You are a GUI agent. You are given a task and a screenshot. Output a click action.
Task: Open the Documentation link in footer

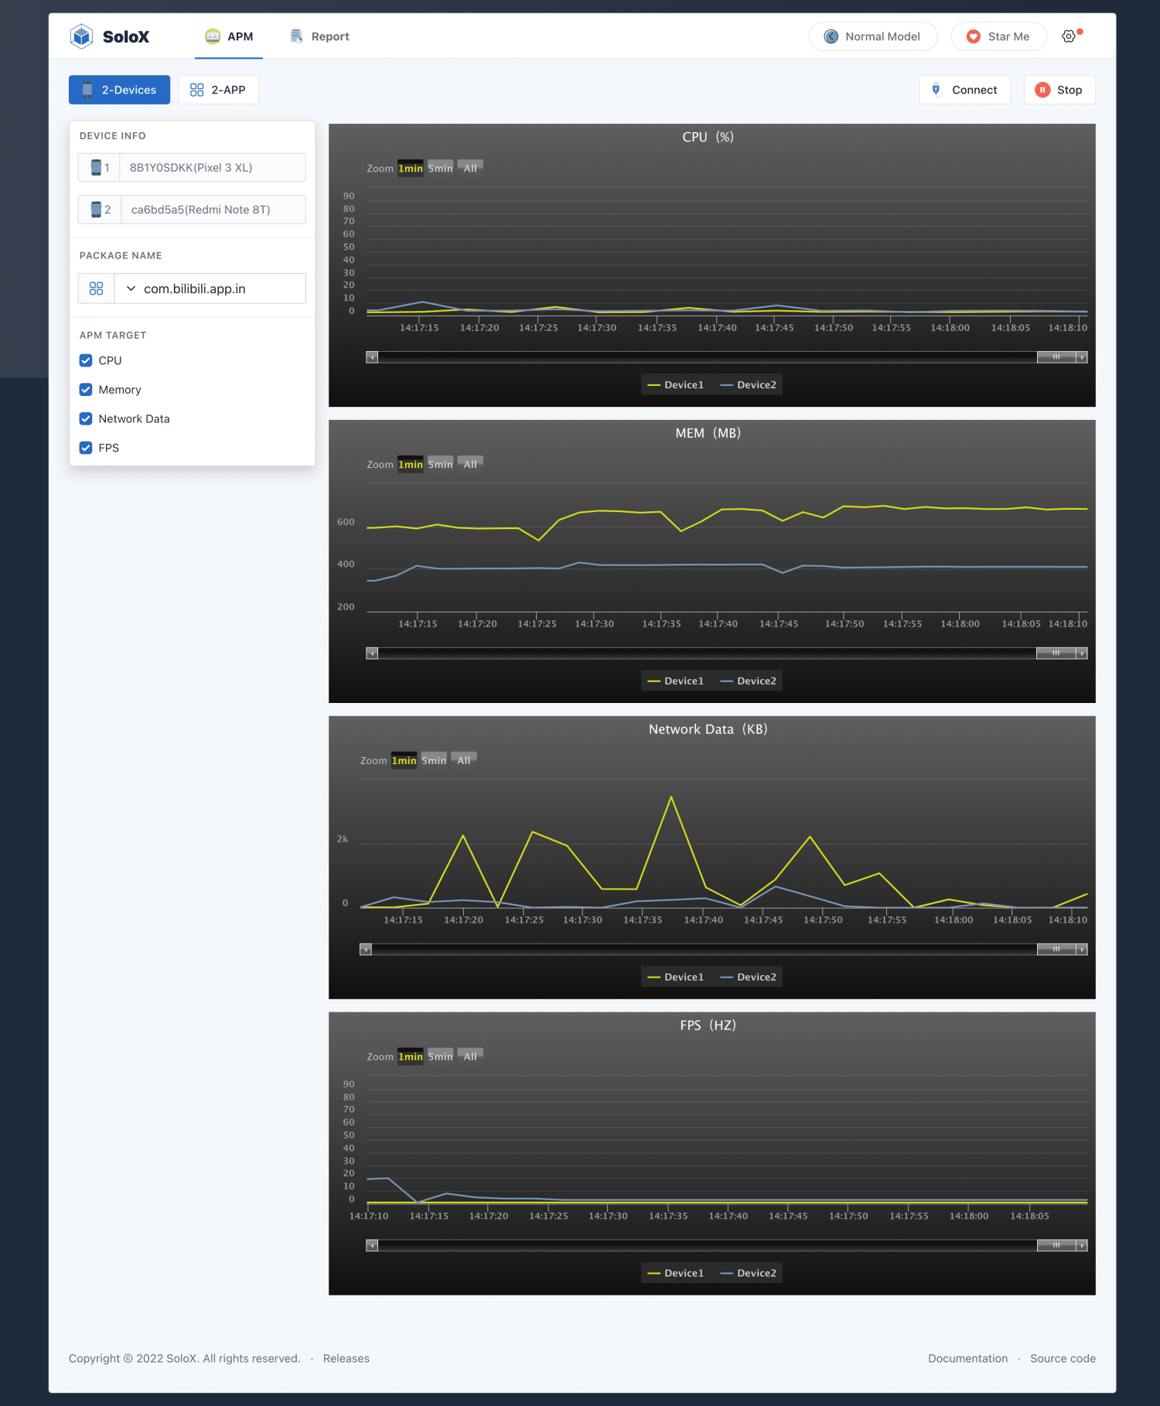click(967, 1358)
